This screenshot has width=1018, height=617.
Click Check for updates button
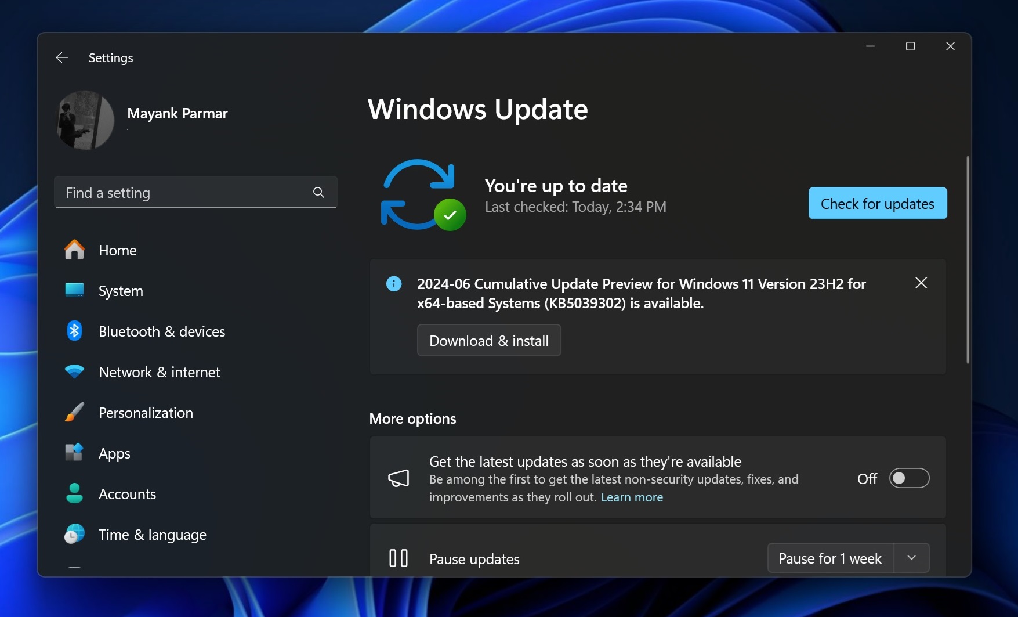click(878, 203)
